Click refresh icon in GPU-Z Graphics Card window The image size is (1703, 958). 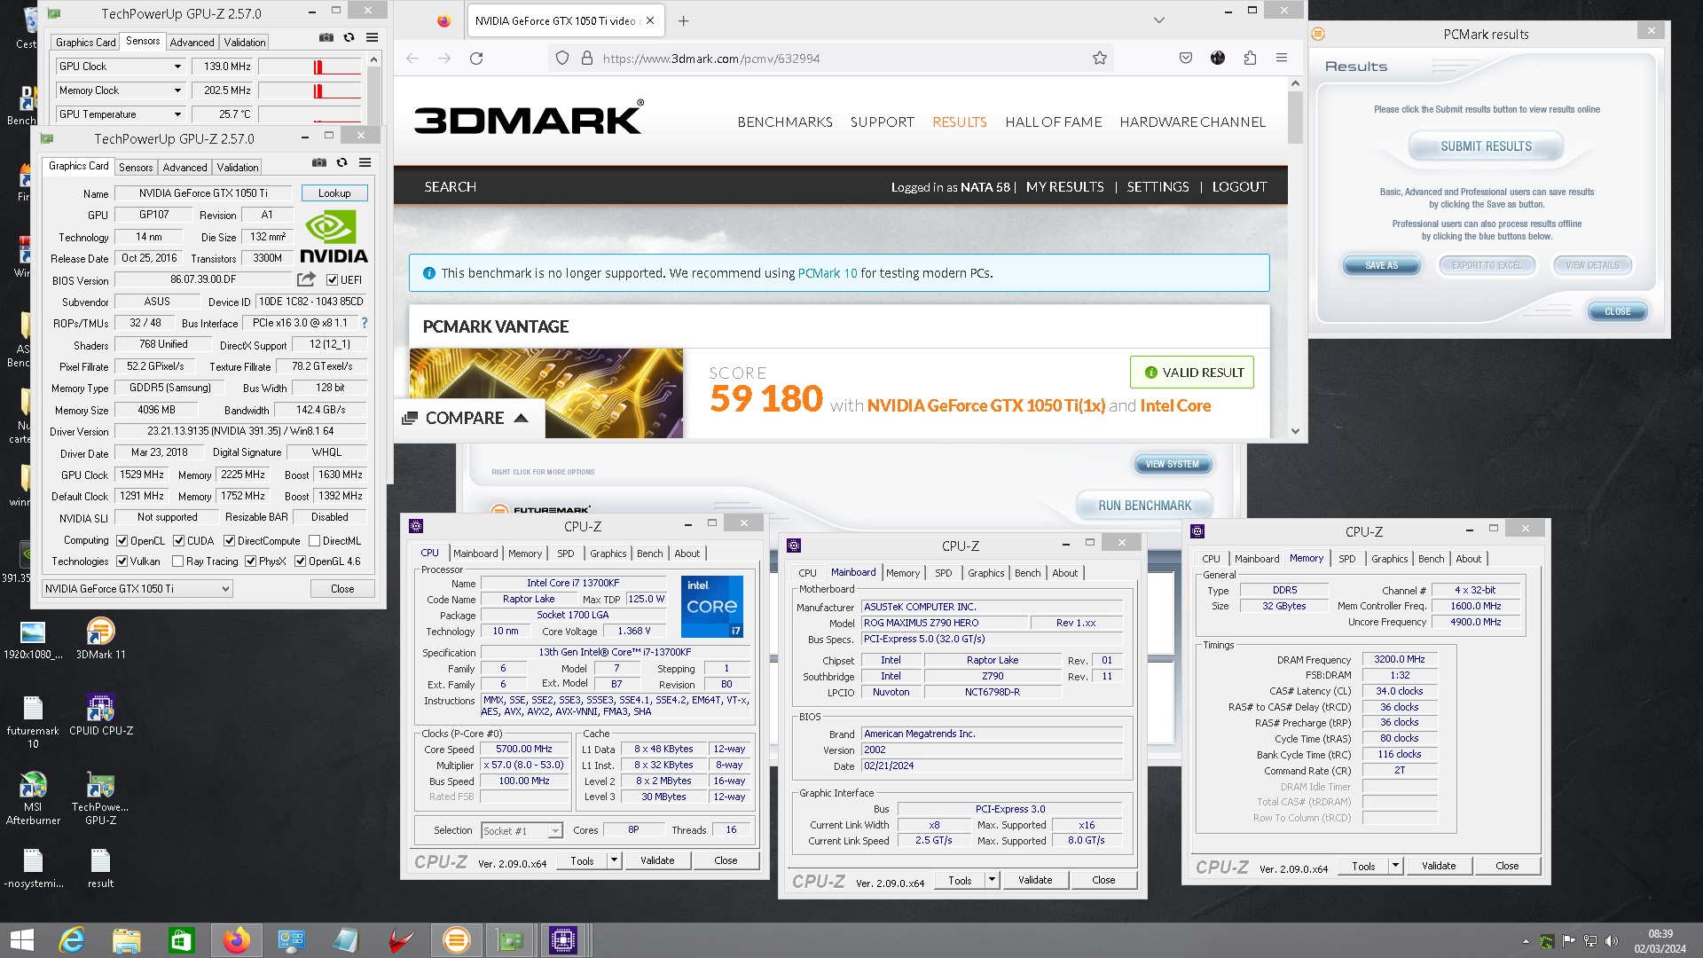341,163
